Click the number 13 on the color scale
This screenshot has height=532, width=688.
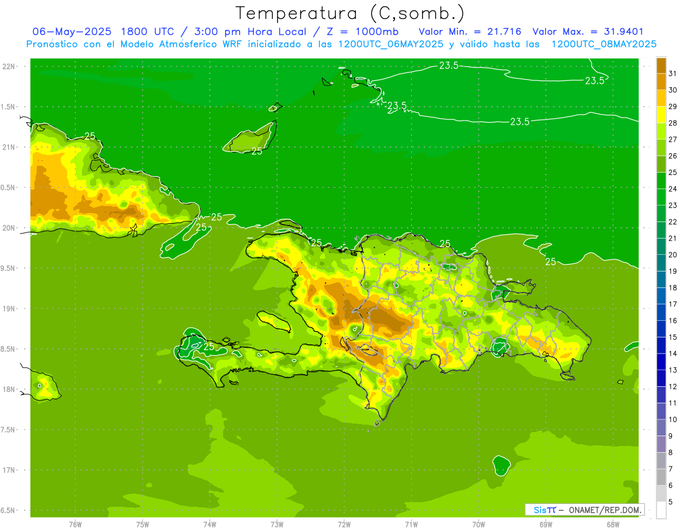click(673, 370)
